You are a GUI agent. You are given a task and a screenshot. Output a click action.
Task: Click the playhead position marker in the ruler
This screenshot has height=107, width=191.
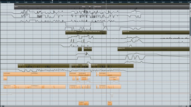coord(53,1)
